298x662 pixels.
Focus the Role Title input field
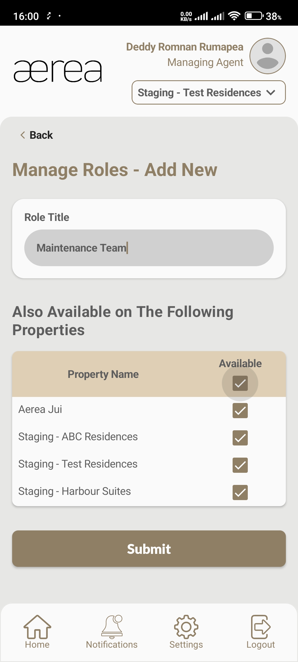click(149, 248)
